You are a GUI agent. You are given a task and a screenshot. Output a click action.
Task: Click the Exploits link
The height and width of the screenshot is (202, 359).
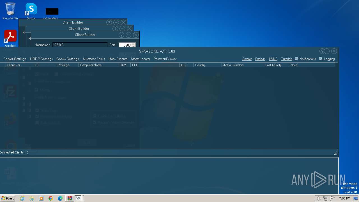[260, 59]
